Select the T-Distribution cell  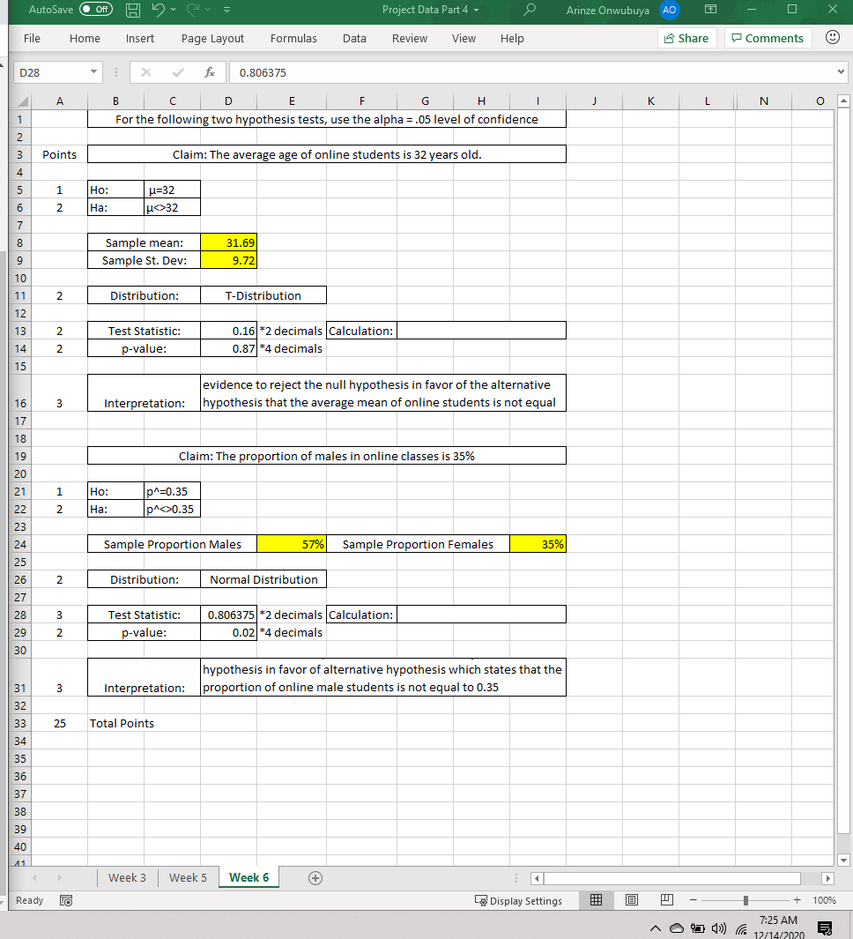pos(263,296)
